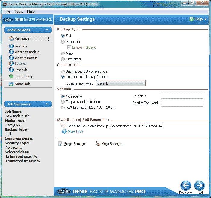Viewport: 211px width, 198px height.
Task: Click the Where to Backup step 2 icon
Action: [x=11, y=52]
